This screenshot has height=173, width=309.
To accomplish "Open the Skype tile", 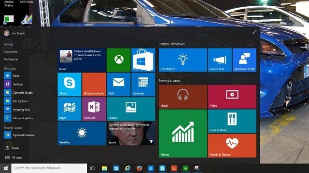I will pyautogui.click(x=70, y=85).
